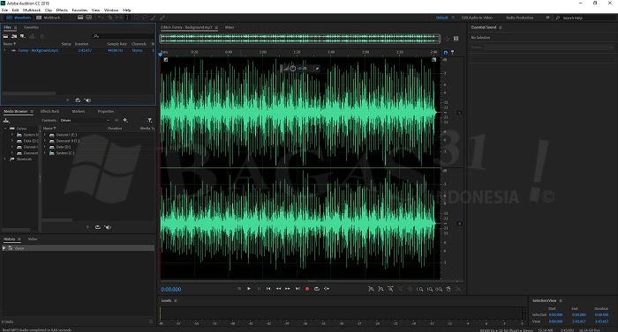This screenshot has height=332, width=618.
Task: Toggle Auto-Play in the Files panel
Action: [x=87, y=100]
